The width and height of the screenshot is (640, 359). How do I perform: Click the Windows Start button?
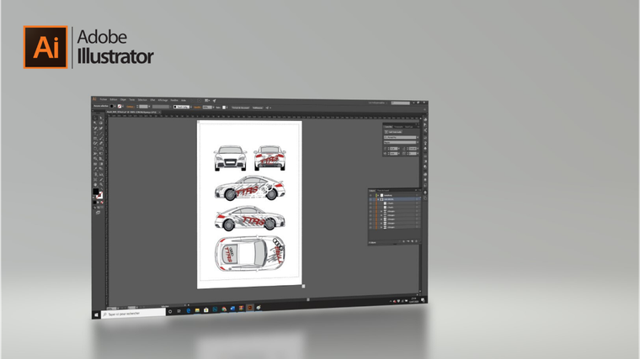[96, 315]
